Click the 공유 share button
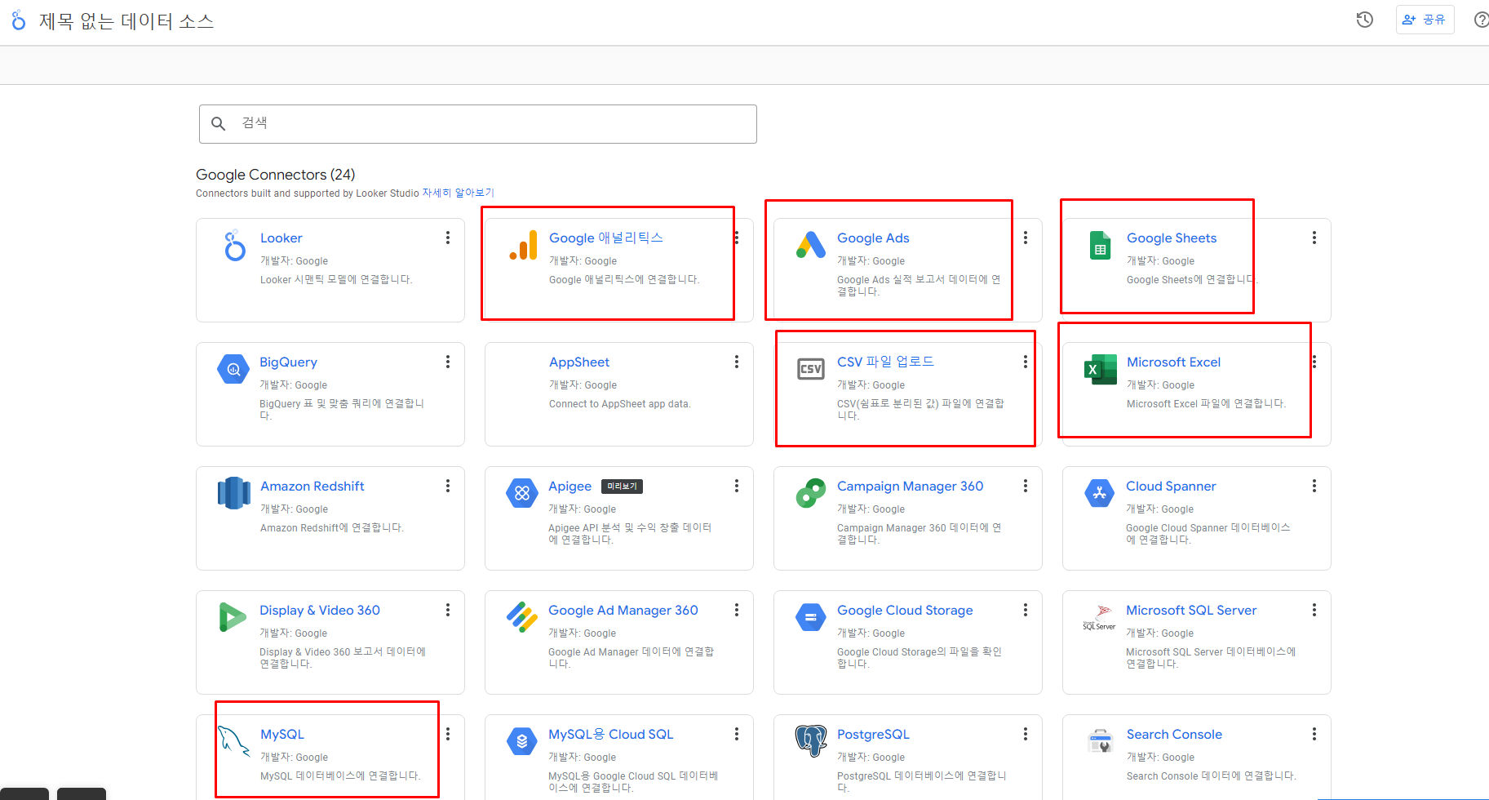 tap(1425, 20)
